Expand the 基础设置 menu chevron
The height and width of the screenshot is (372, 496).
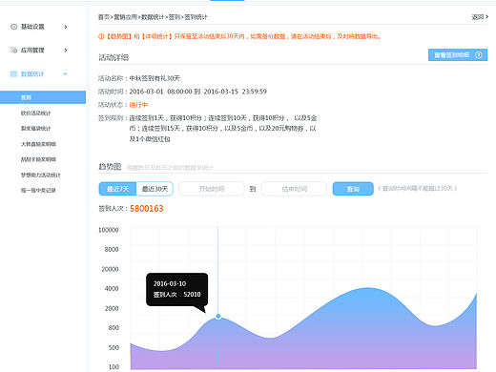click(66, 27)
